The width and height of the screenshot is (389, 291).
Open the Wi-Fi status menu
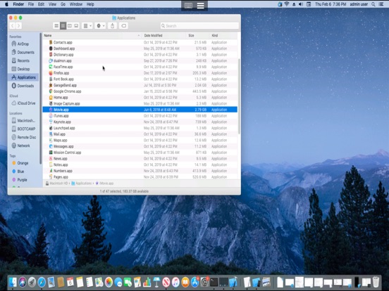287,4
